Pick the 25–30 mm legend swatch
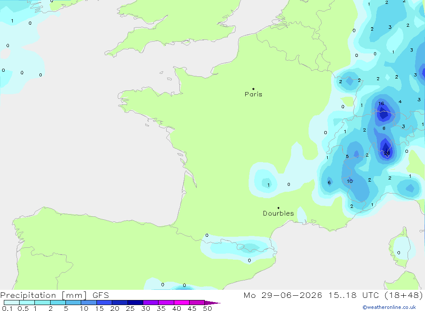Image resolution: width=425 pixels, height=311 pixels. [135, 303]
